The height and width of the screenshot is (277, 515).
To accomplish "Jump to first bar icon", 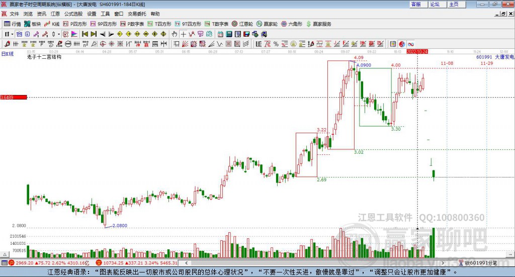I will coord(84,34).
